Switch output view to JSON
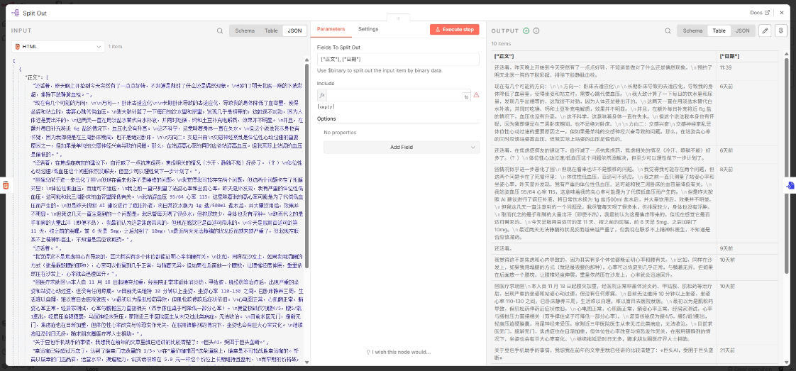796x371 pixels. (x=742, y=31)
